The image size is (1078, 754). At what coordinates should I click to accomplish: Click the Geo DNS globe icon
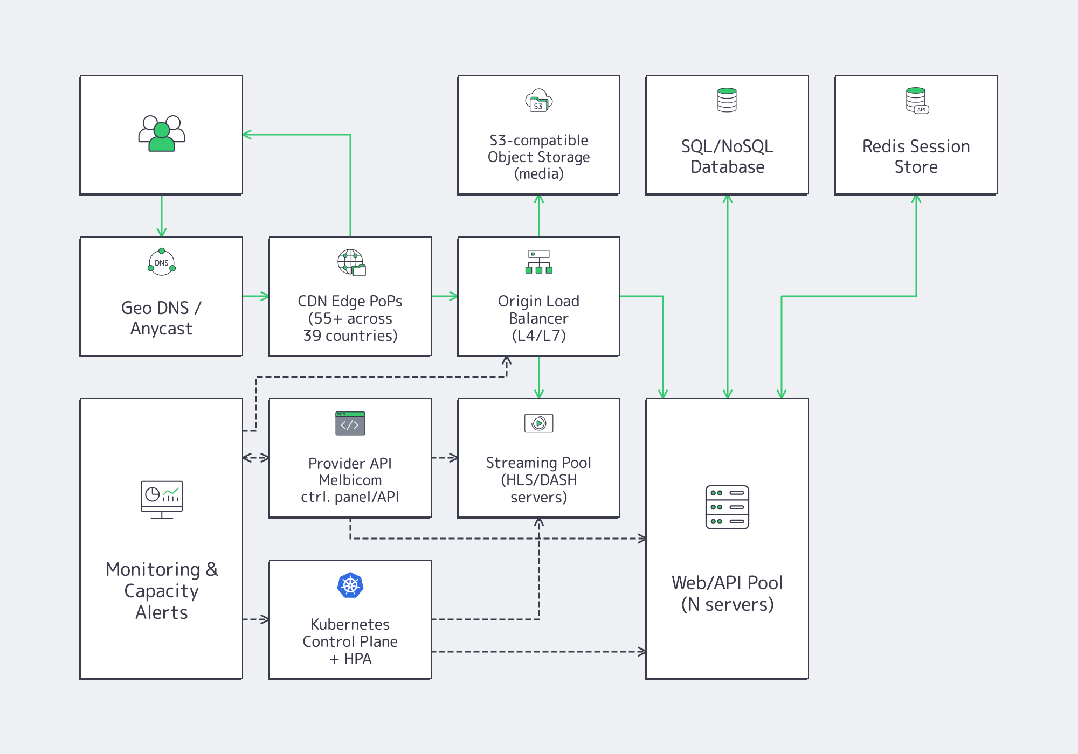(162, 262)
